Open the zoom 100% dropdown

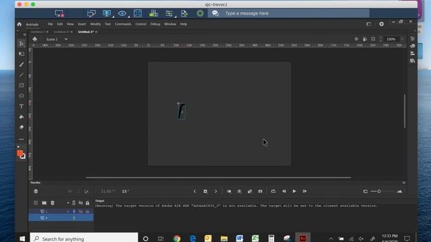point(402,39)
